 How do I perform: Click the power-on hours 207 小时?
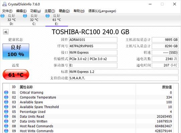click(165, 66)
